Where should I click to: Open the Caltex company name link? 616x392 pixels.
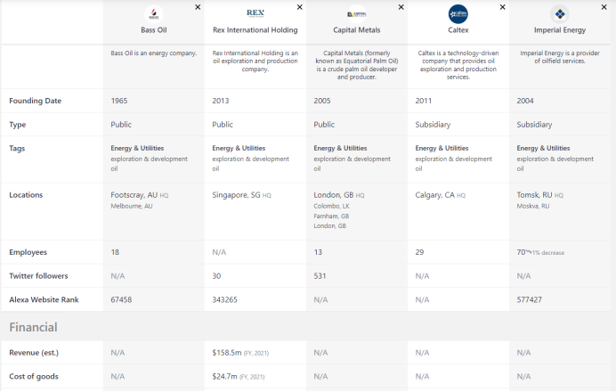tap(458, 30)
